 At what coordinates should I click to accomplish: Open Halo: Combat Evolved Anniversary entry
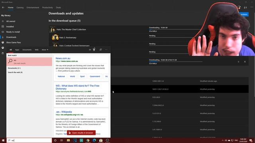coord(75,46)
